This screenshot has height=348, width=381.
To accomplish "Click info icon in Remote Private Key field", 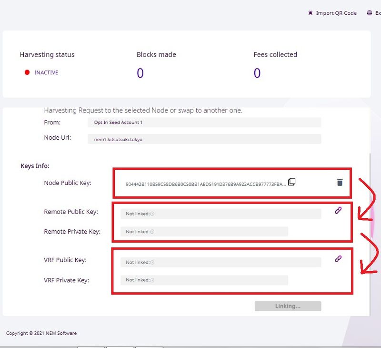I will [152, 232].
